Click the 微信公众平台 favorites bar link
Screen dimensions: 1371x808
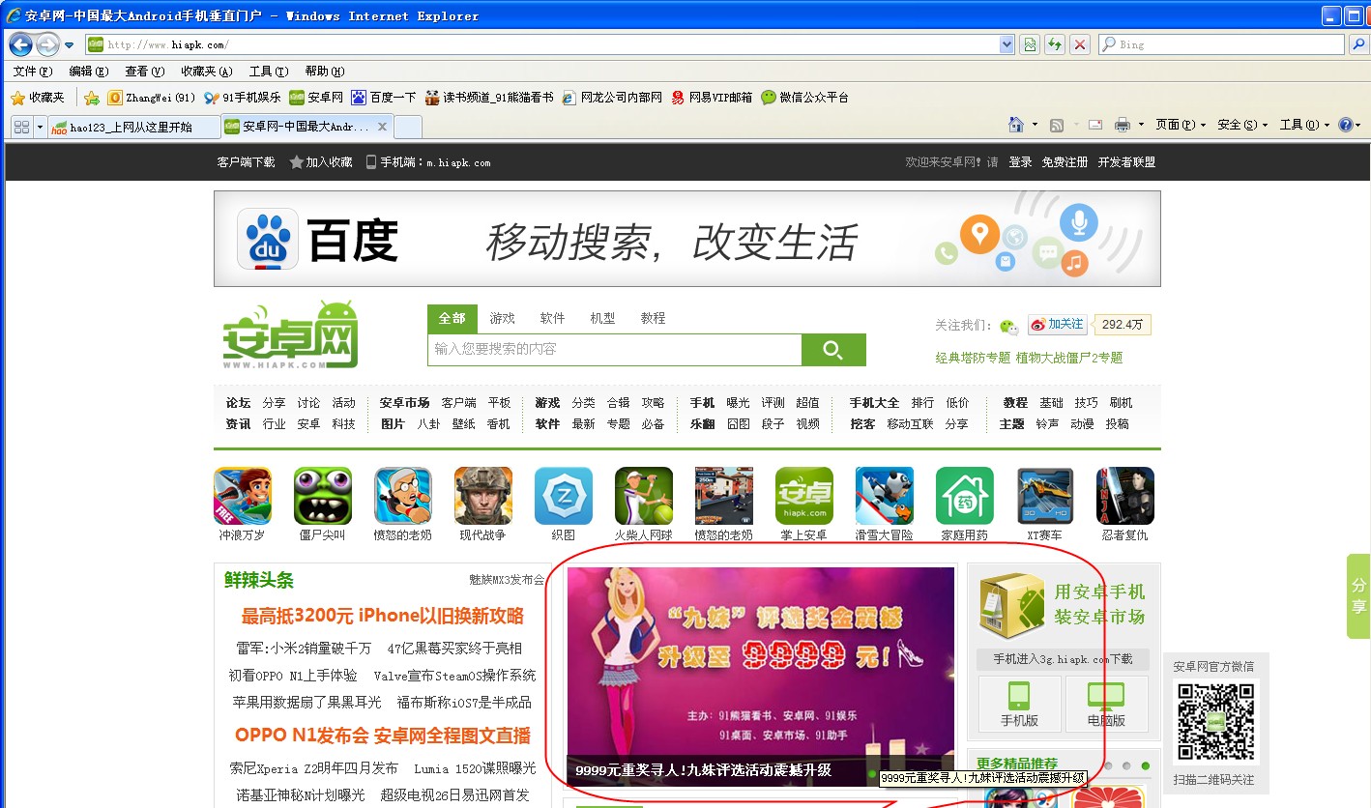pos(805,98)
